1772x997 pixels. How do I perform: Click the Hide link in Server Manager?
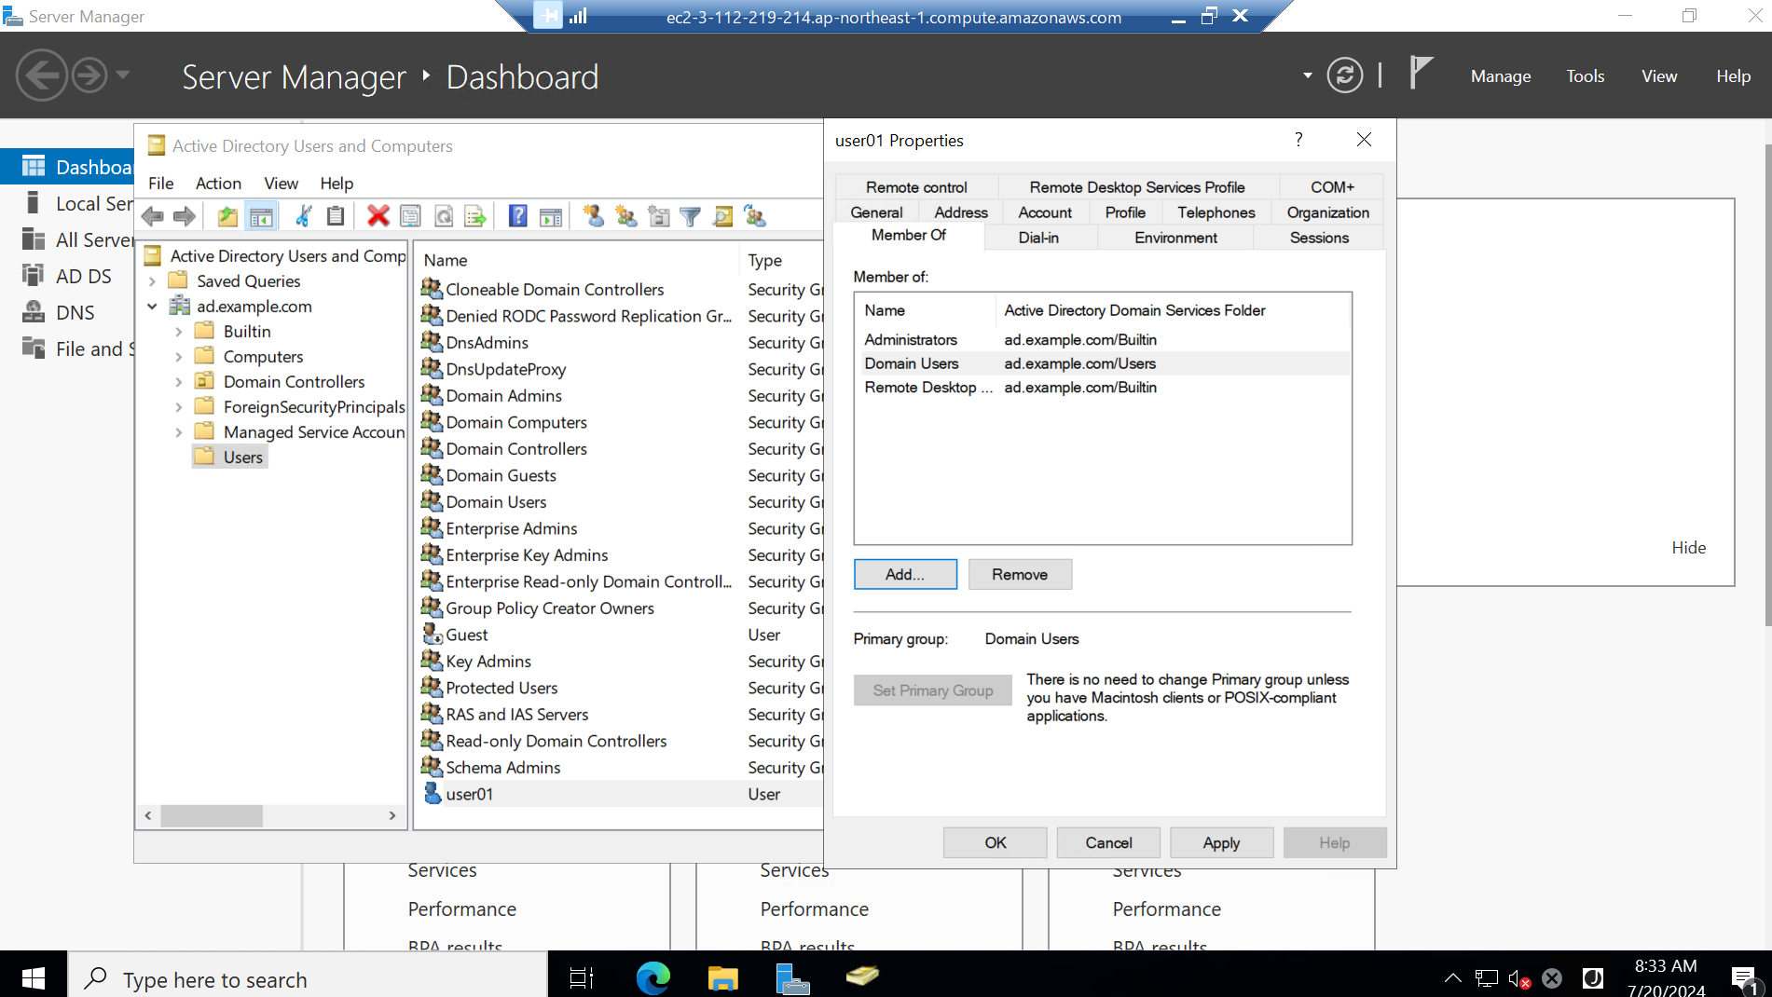[x=1688, y=548]
